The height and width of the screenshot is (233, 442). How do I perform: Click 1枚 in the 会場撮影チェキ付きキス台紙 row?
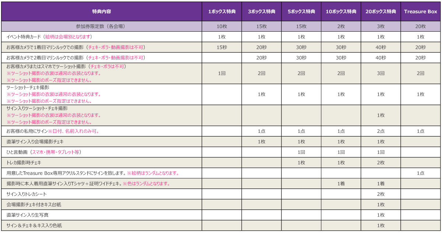pos(381,205)
